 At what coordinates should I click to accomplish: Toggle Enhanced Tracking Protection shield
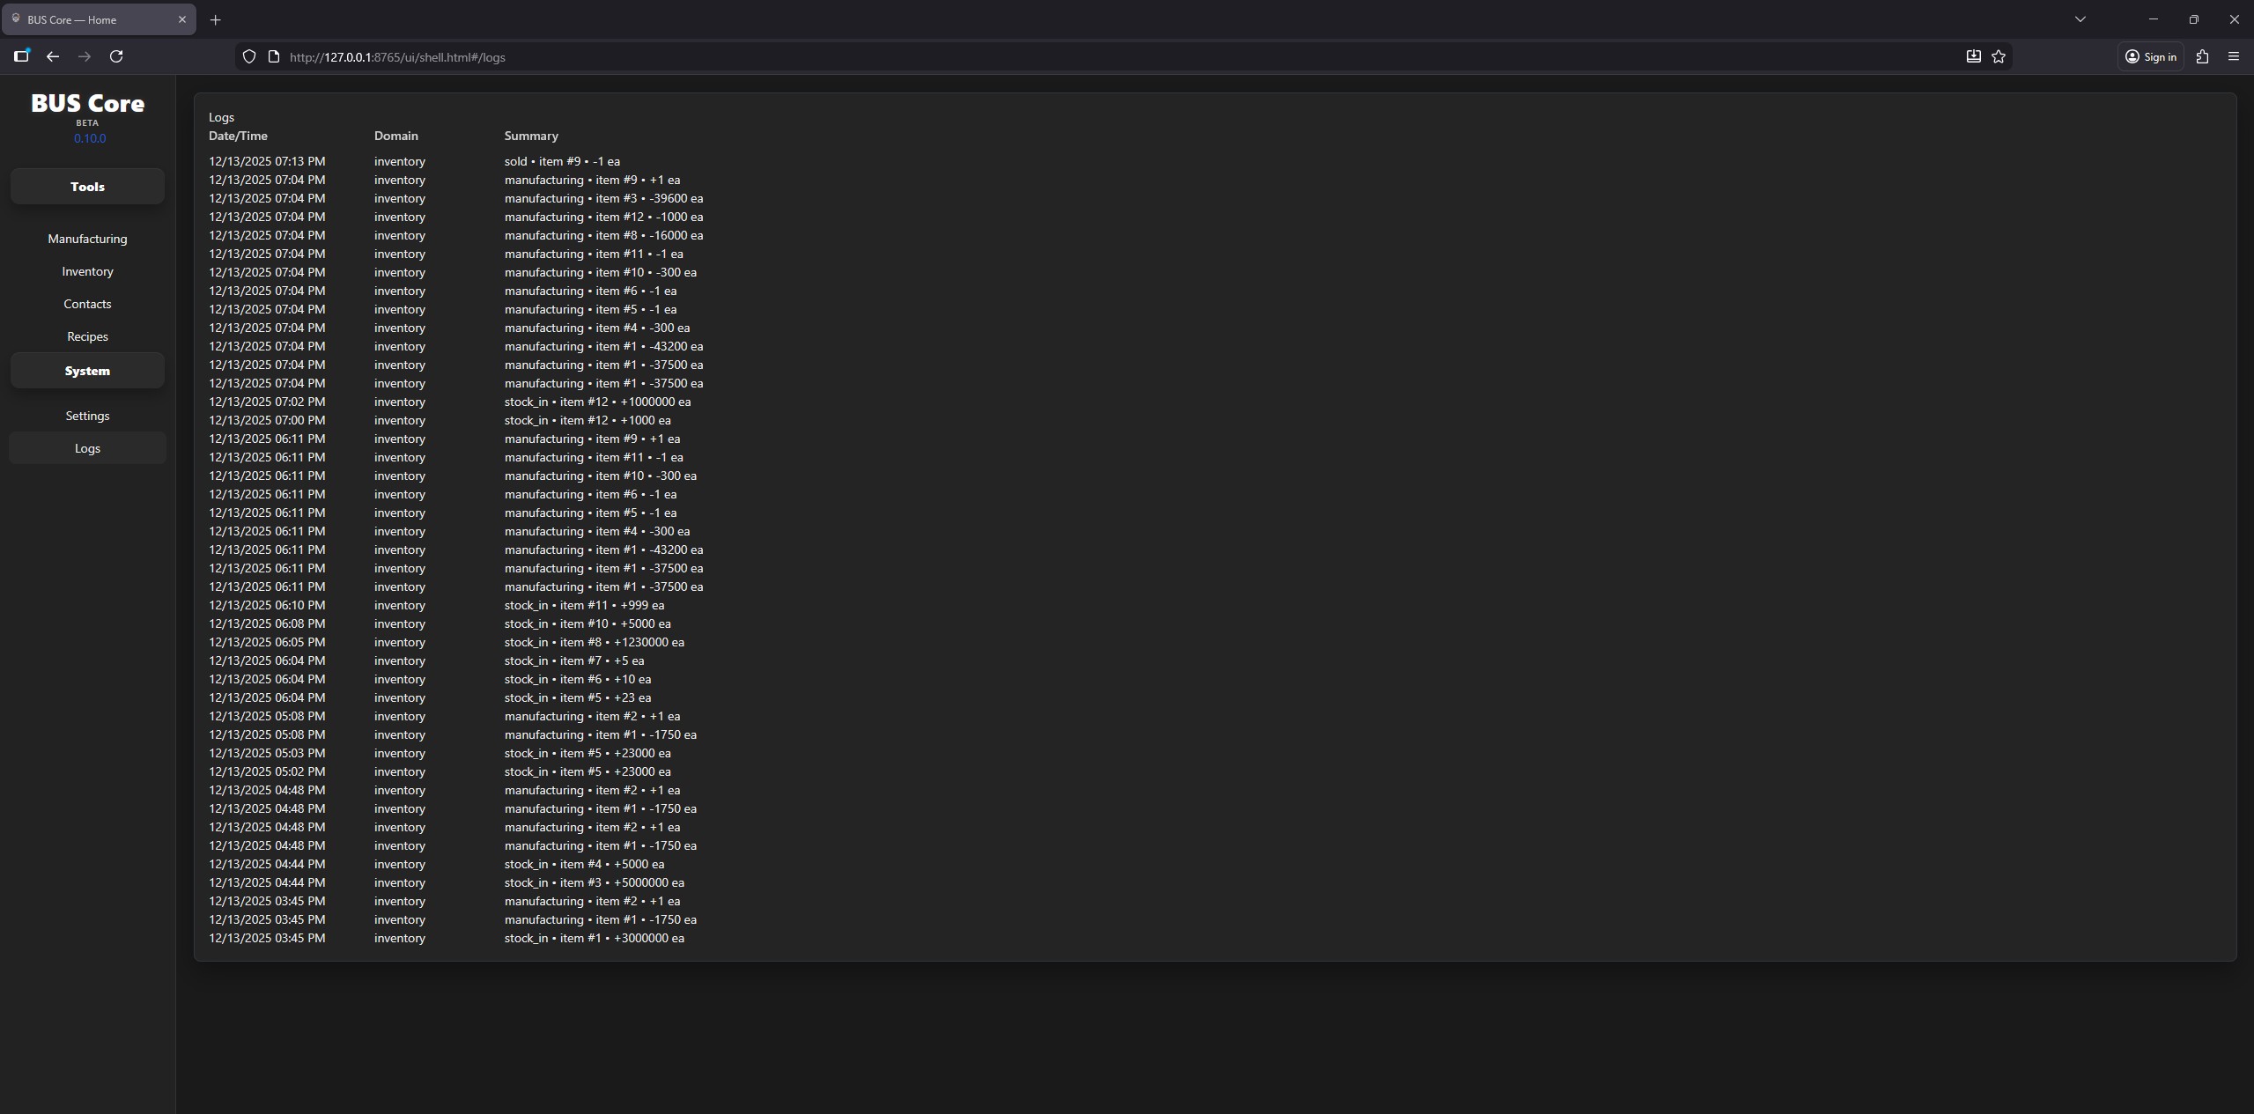tap(249, 56)
